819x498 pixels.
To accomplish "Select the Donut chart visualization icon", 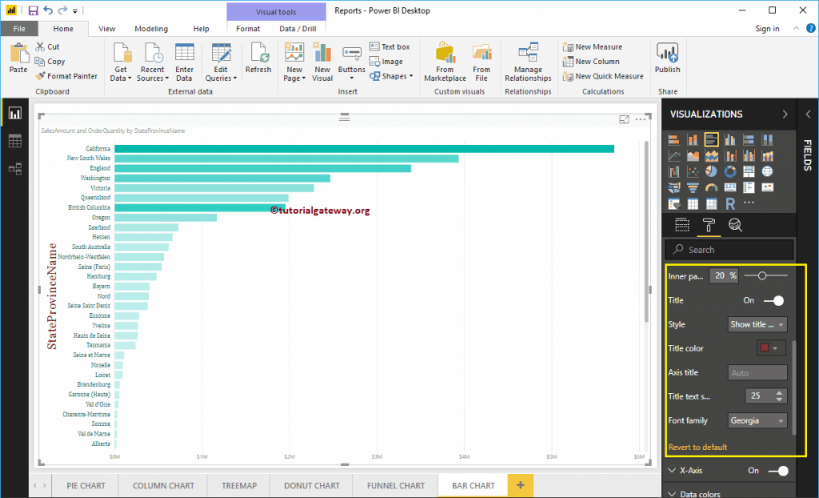I will (x=730, y=171).
